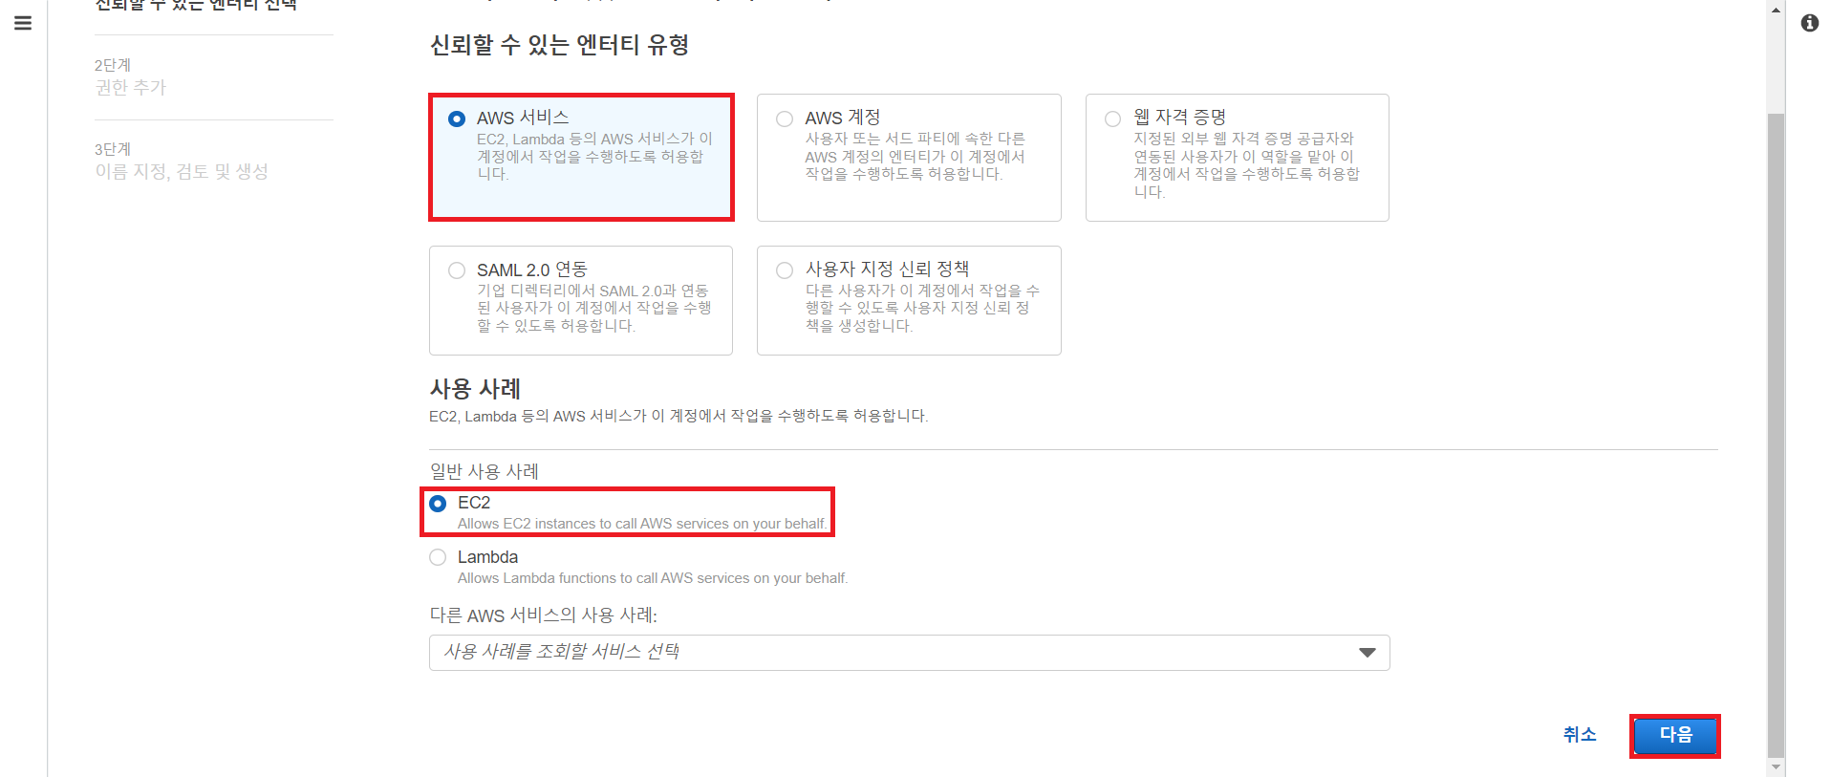Open the info panel icon
This screenshot has width=1831, height=777.
point(1810,23)
